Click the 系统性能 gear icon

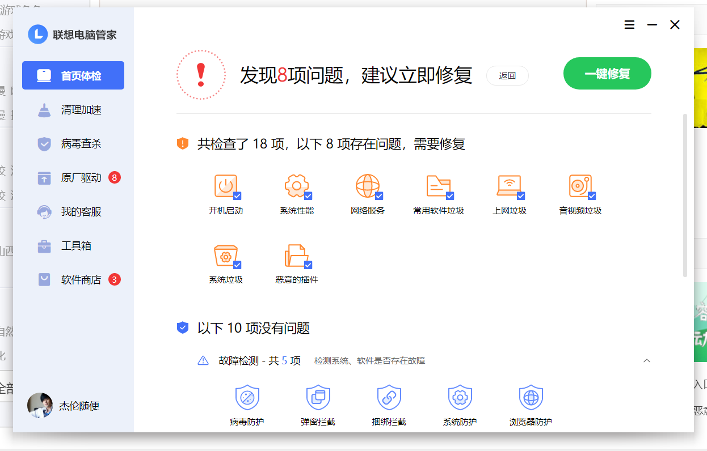[296, 186]
